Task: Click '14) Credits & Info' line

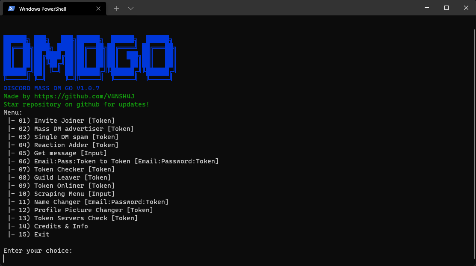Action: coord(48,226)
